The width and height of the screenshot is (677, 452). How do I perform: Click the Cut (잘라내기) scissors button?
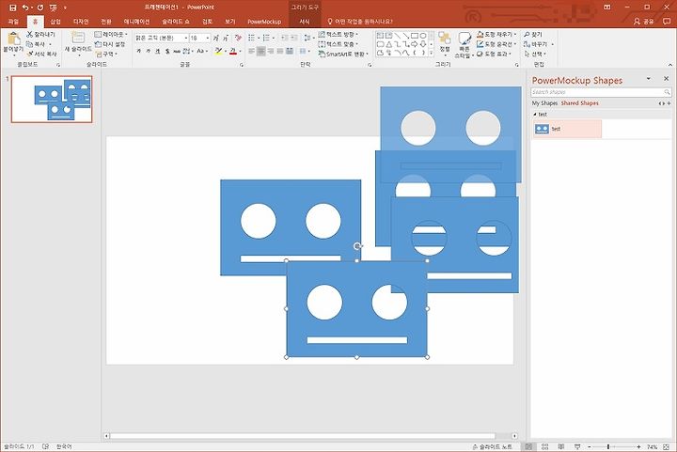[41, 34]
